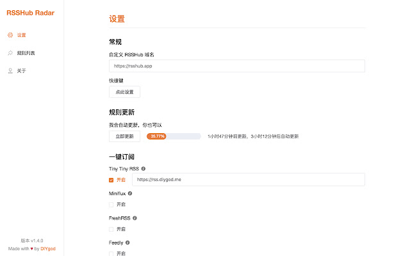
Task: Click info icon beside Feedly
Action: (127, 243)
